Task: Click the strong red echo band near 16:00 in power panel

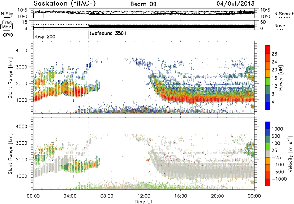Action: (180, 99)
